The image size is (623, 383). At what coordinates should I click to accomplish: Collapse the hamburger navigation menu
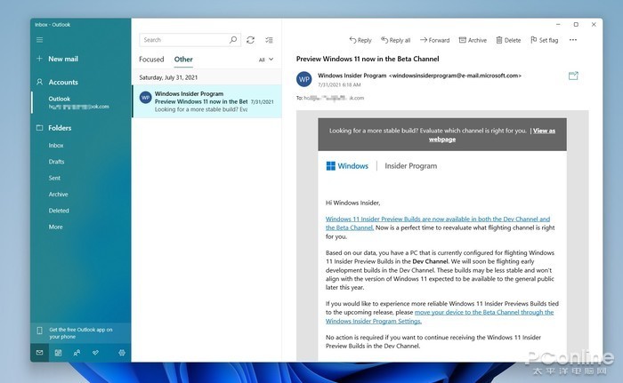coord(39,40)
